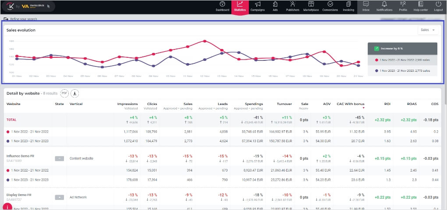
Task: Expand the state dropdown for Display Demo FR
Action: click(60, 197)
